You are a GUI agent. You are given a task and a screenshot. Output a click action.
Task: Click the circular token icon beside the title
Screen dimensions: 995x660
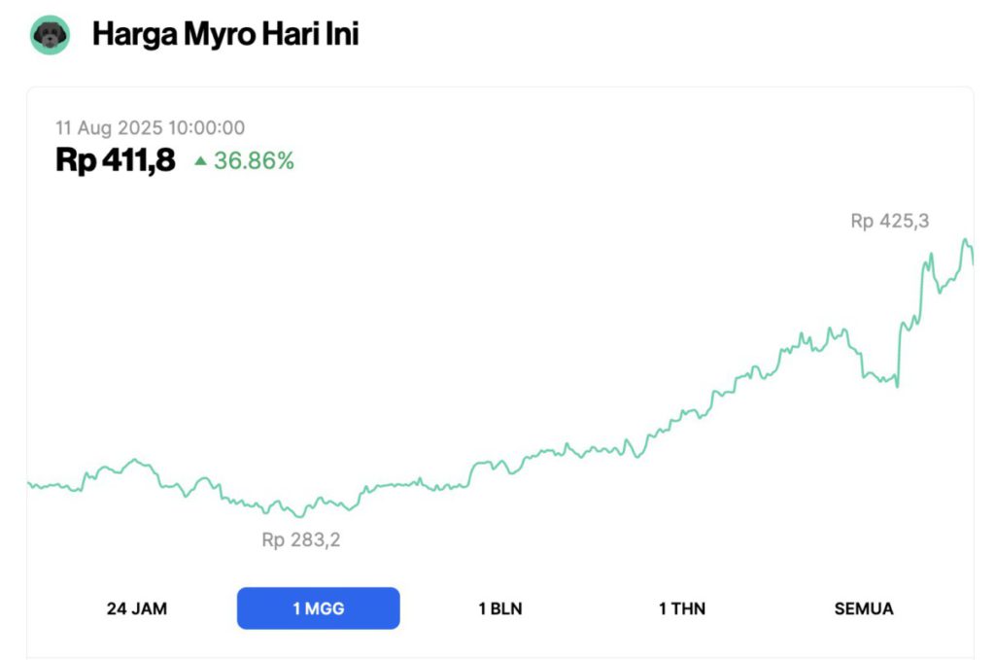[x=50, y=33]
